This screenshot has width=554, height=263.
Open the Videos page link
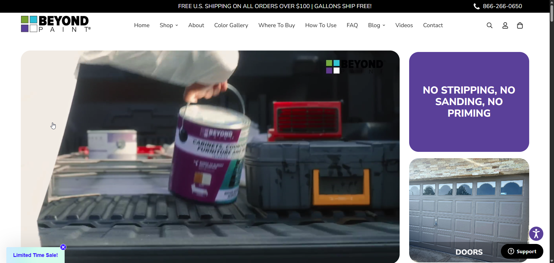(x=404, y=25)
